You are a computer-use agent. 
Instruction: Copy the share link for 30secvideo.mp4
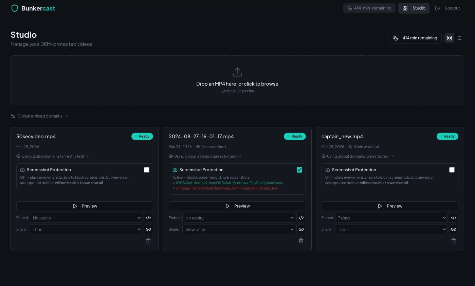click(148, 229)
